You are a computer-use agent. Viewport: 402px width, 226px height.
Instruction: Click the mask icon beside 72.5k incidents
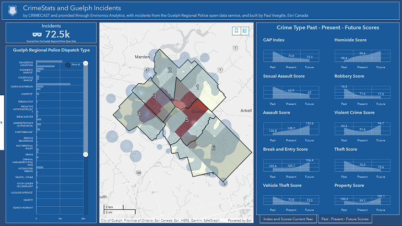pos(37,34)
